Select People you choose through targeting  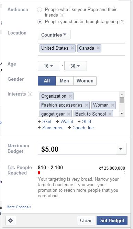pyautogui.click(x=40, y=22)
